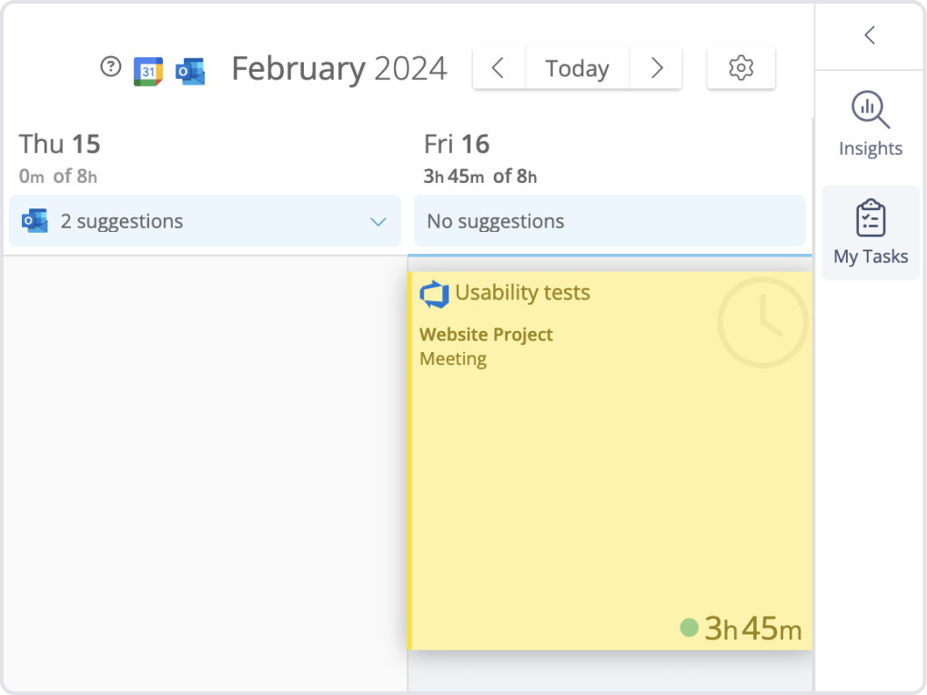927x695 pixels.
Task: Click the sync icon on the Usability tests card
Action: coord(434,293)
